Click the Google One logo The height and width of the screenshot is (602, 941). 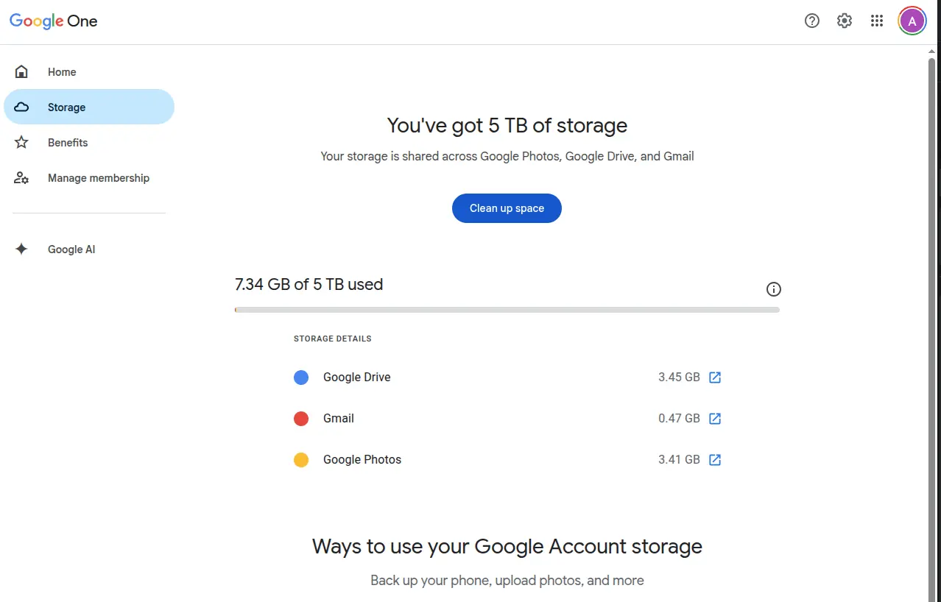point(53,21)
